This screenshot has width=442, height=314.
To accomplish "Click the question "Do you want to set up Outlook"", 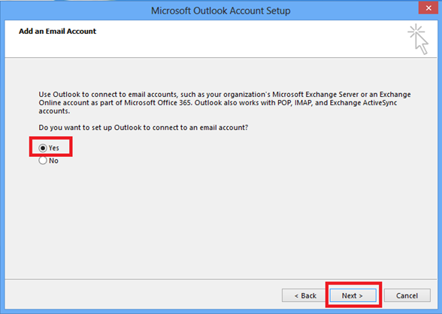I will pyautogui.click(x=143, y=128).
